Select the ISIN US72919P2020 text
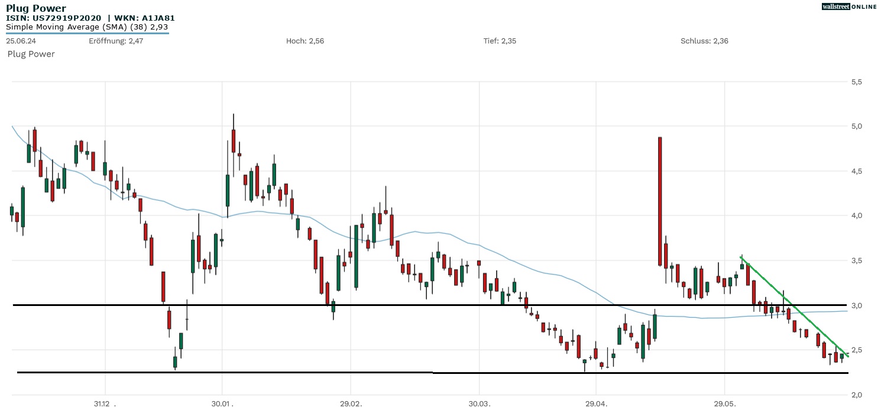This screenshot has width=881, height=407. [54, 18]
